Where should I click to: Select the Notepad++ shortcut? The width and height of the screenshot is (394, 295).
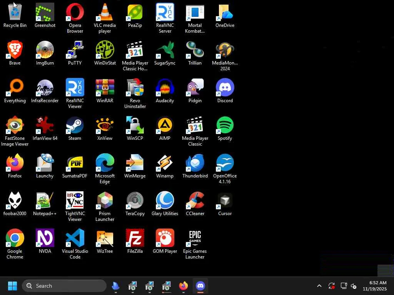coord(45,200)
